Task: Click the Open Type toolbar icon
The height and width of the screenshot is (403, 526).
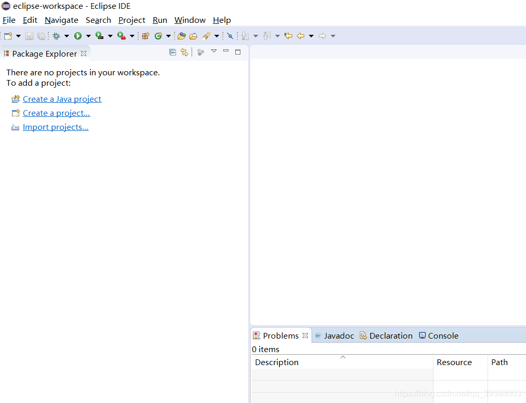Action: (182, 36)
